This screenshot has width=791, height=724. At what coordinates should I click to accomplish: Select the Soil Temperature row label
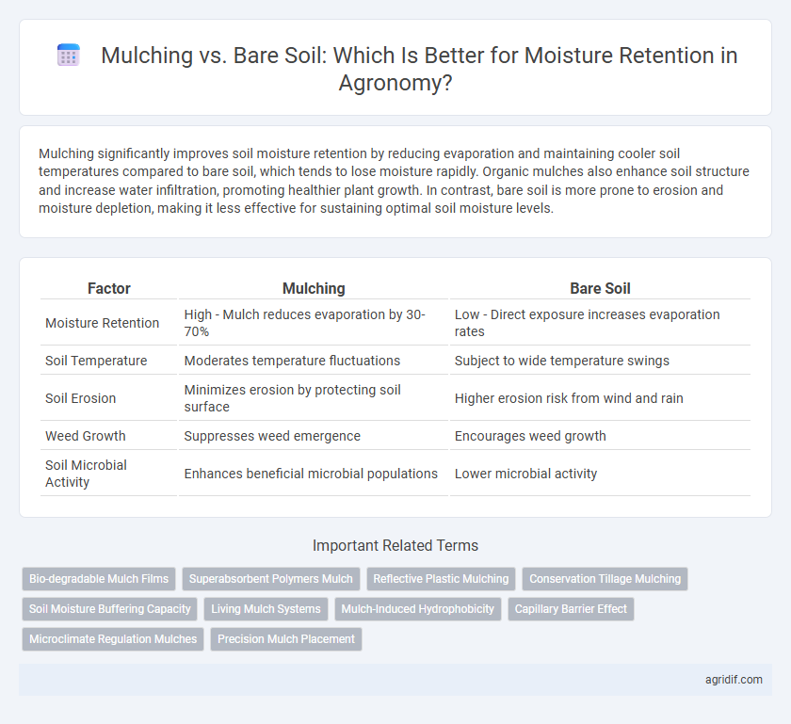(96, 361)
